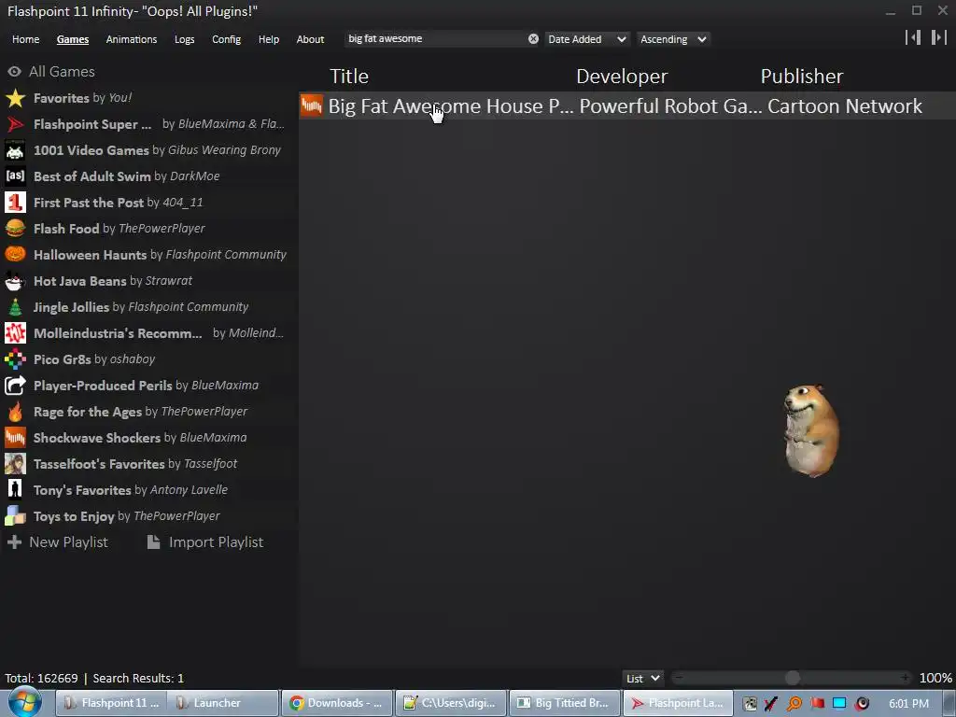Image resolution: width=956 pixels, height=717 pixels.
Task: Click the Jingle Jollies tree icon
Action: 15,307
